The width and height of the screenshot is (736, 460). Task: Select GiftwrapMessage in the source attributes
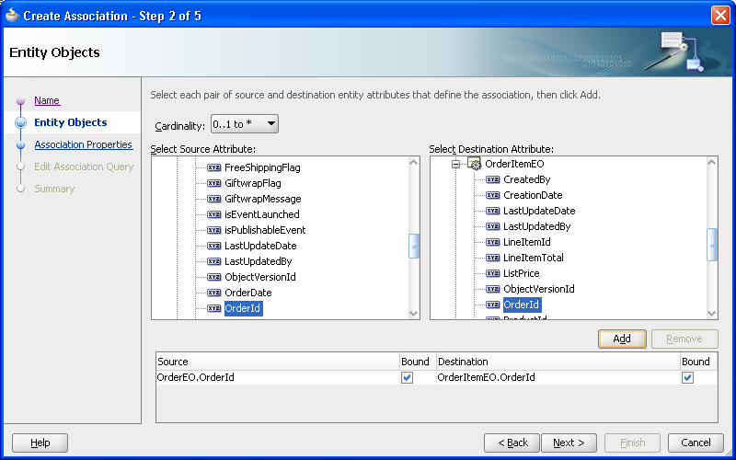point(263,199)
